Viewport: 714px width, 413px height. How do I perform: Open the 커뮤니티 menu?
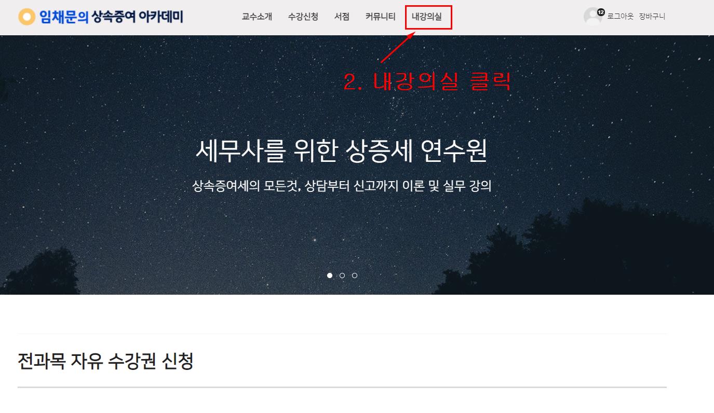click(380, 17)
